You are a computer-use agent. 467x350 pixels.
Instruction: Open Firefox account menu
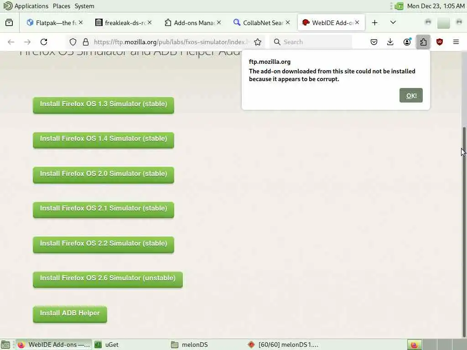(407, 42)
